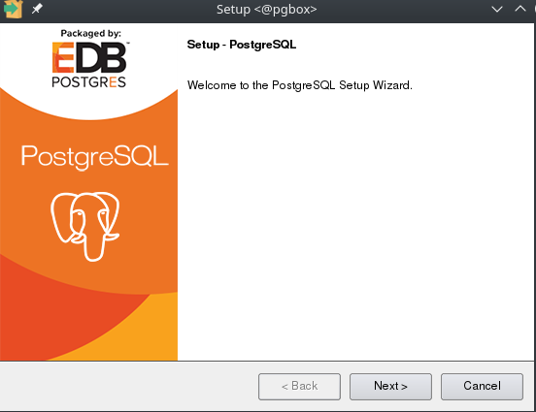This screenshot has height=412, width=536.
Task: Click the down chevron in the title bar
Action: point(497,10)
